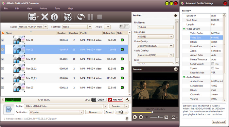Open the bottom Profile MP4 dropdown

[x=105, y=106]
